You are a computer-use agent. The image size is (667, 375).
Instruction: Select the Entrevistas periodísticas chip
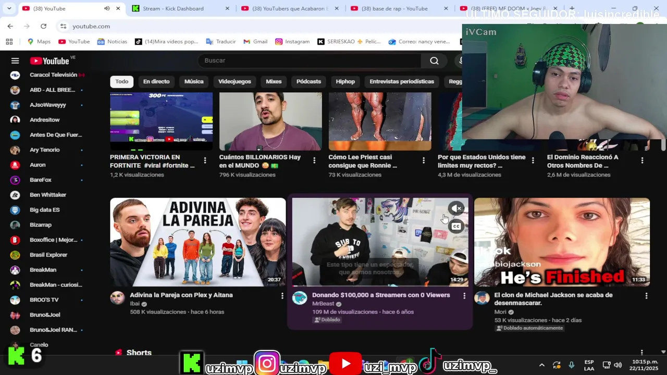click(402, 82)
